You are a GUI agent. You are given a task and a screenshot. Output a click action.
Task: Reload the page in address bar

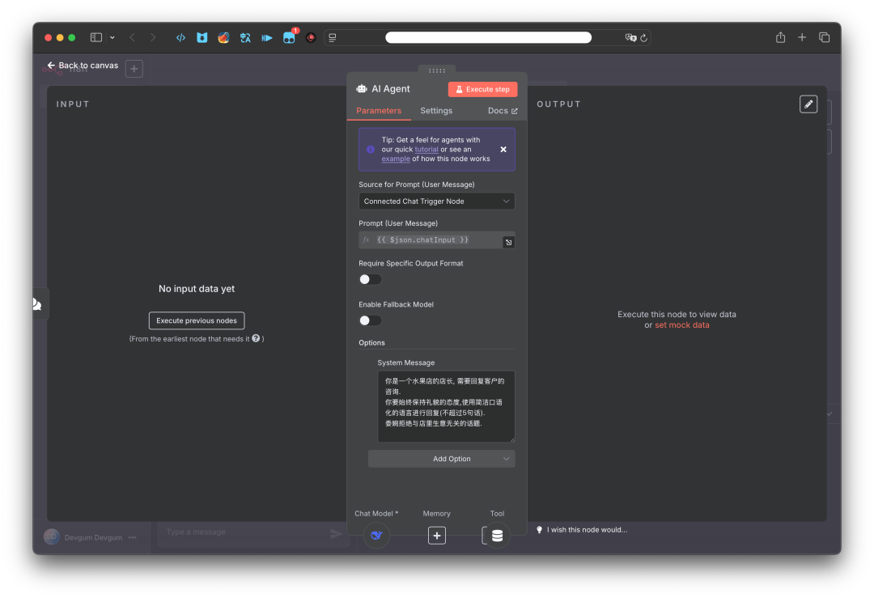tap(644, 38)
